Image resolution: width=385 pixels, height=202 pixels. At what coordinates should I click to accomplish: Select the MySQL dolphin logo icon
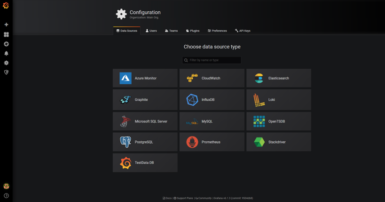pos(192,121)
